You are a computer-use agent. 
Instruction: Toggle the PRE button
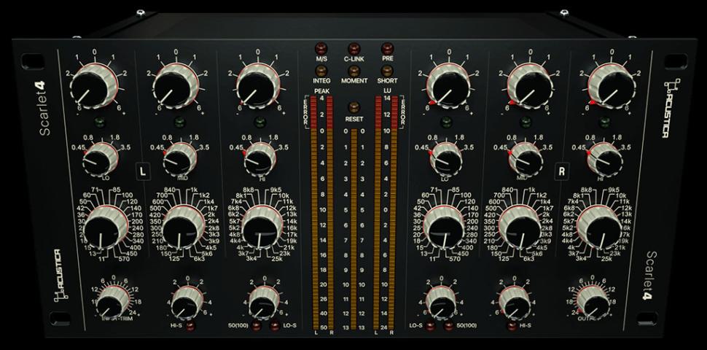(x=388, y=48)
